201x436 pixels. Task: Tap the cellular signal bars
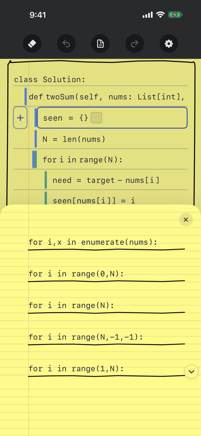click(148, 15)
